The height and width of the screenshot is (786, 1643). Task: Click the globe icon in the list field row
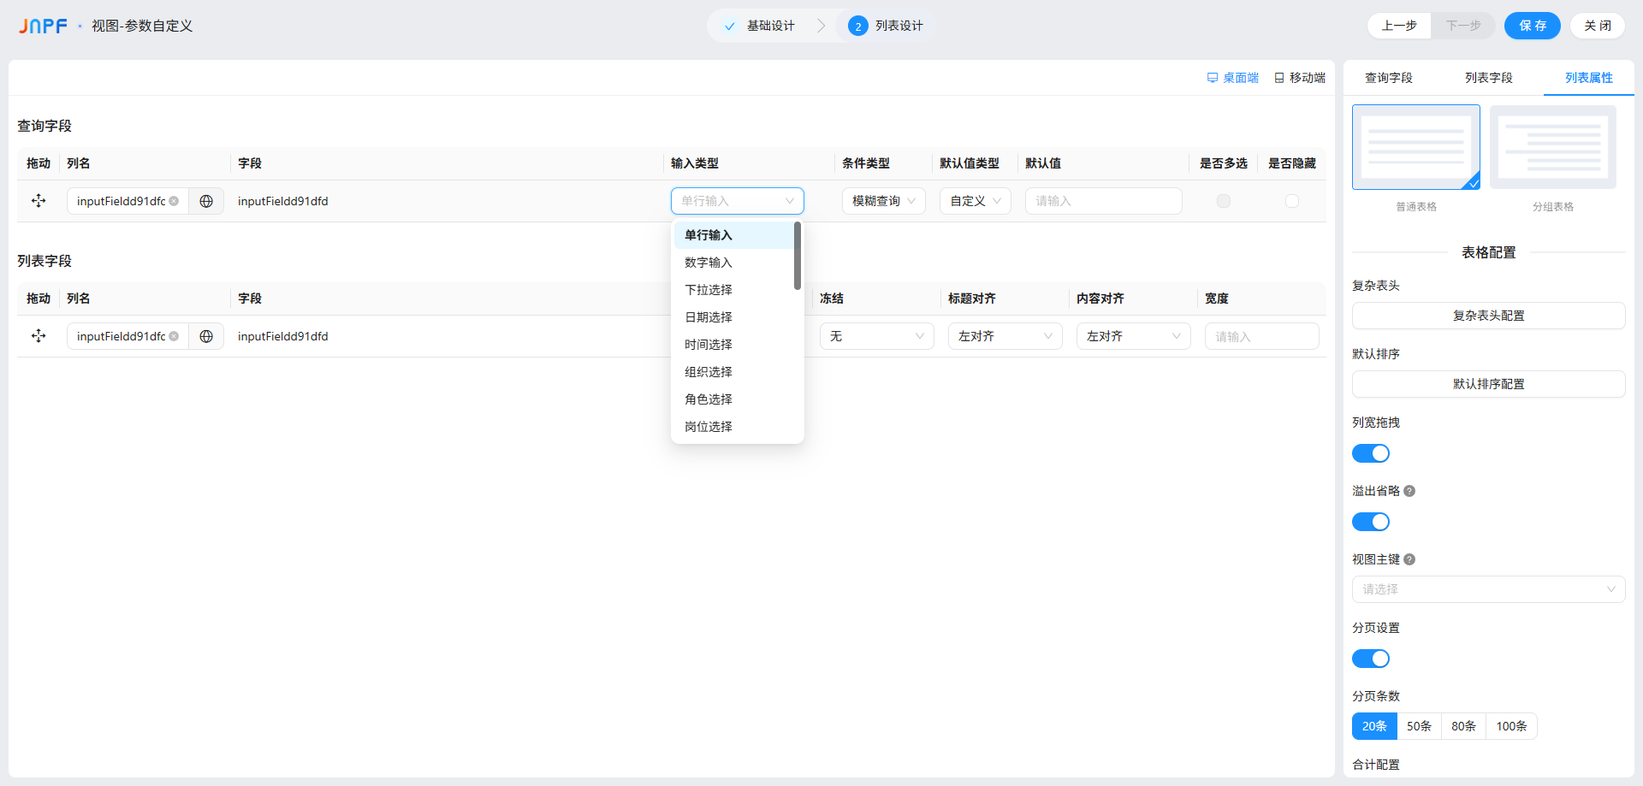point(206,336)
